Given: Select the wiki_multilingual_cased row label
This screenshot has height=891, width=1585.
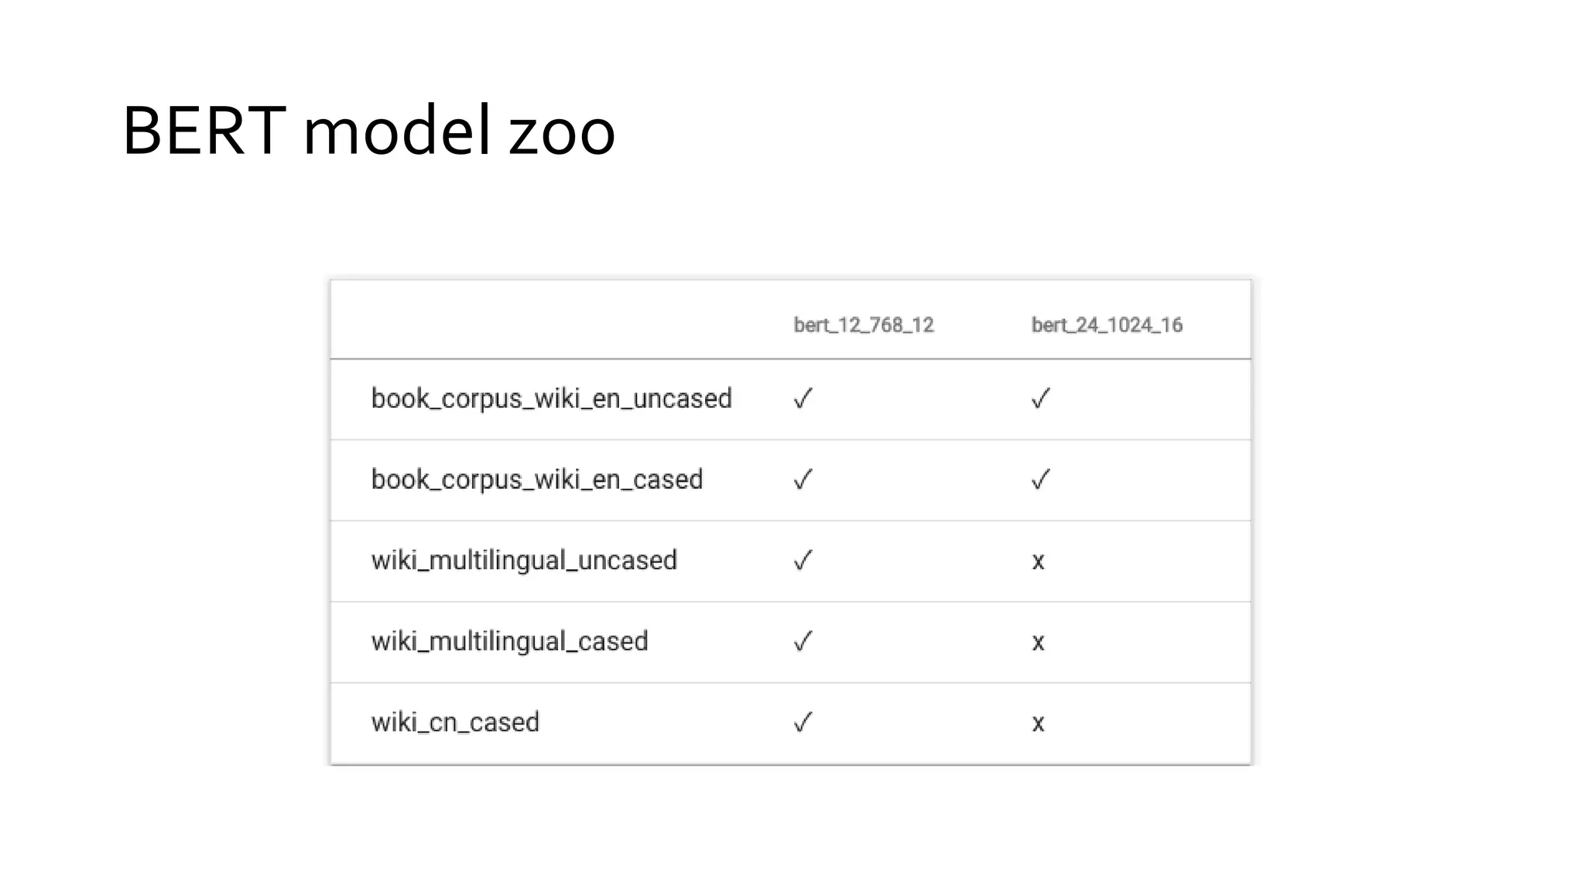Looking at the screenshot, I should click(x=509, y=642).
